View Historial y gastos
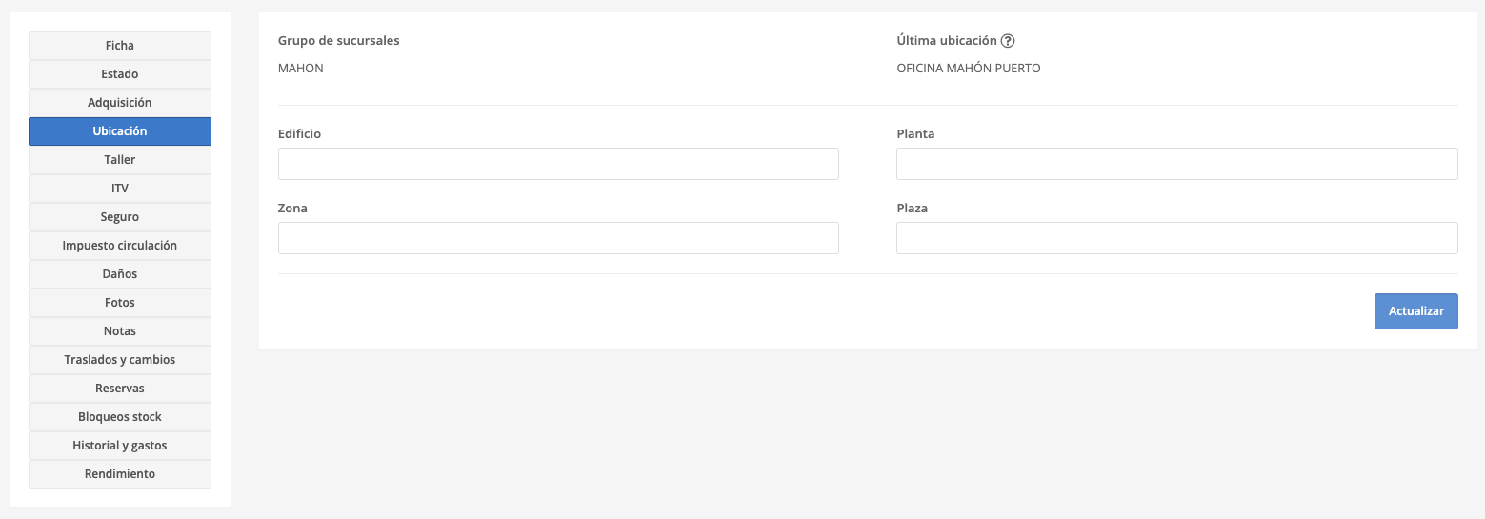 (x=120, y=446)
